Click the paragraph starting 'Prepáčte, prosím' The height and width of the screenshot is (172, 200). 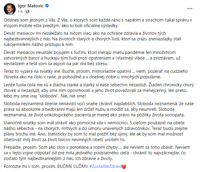(x=97, y=153)
